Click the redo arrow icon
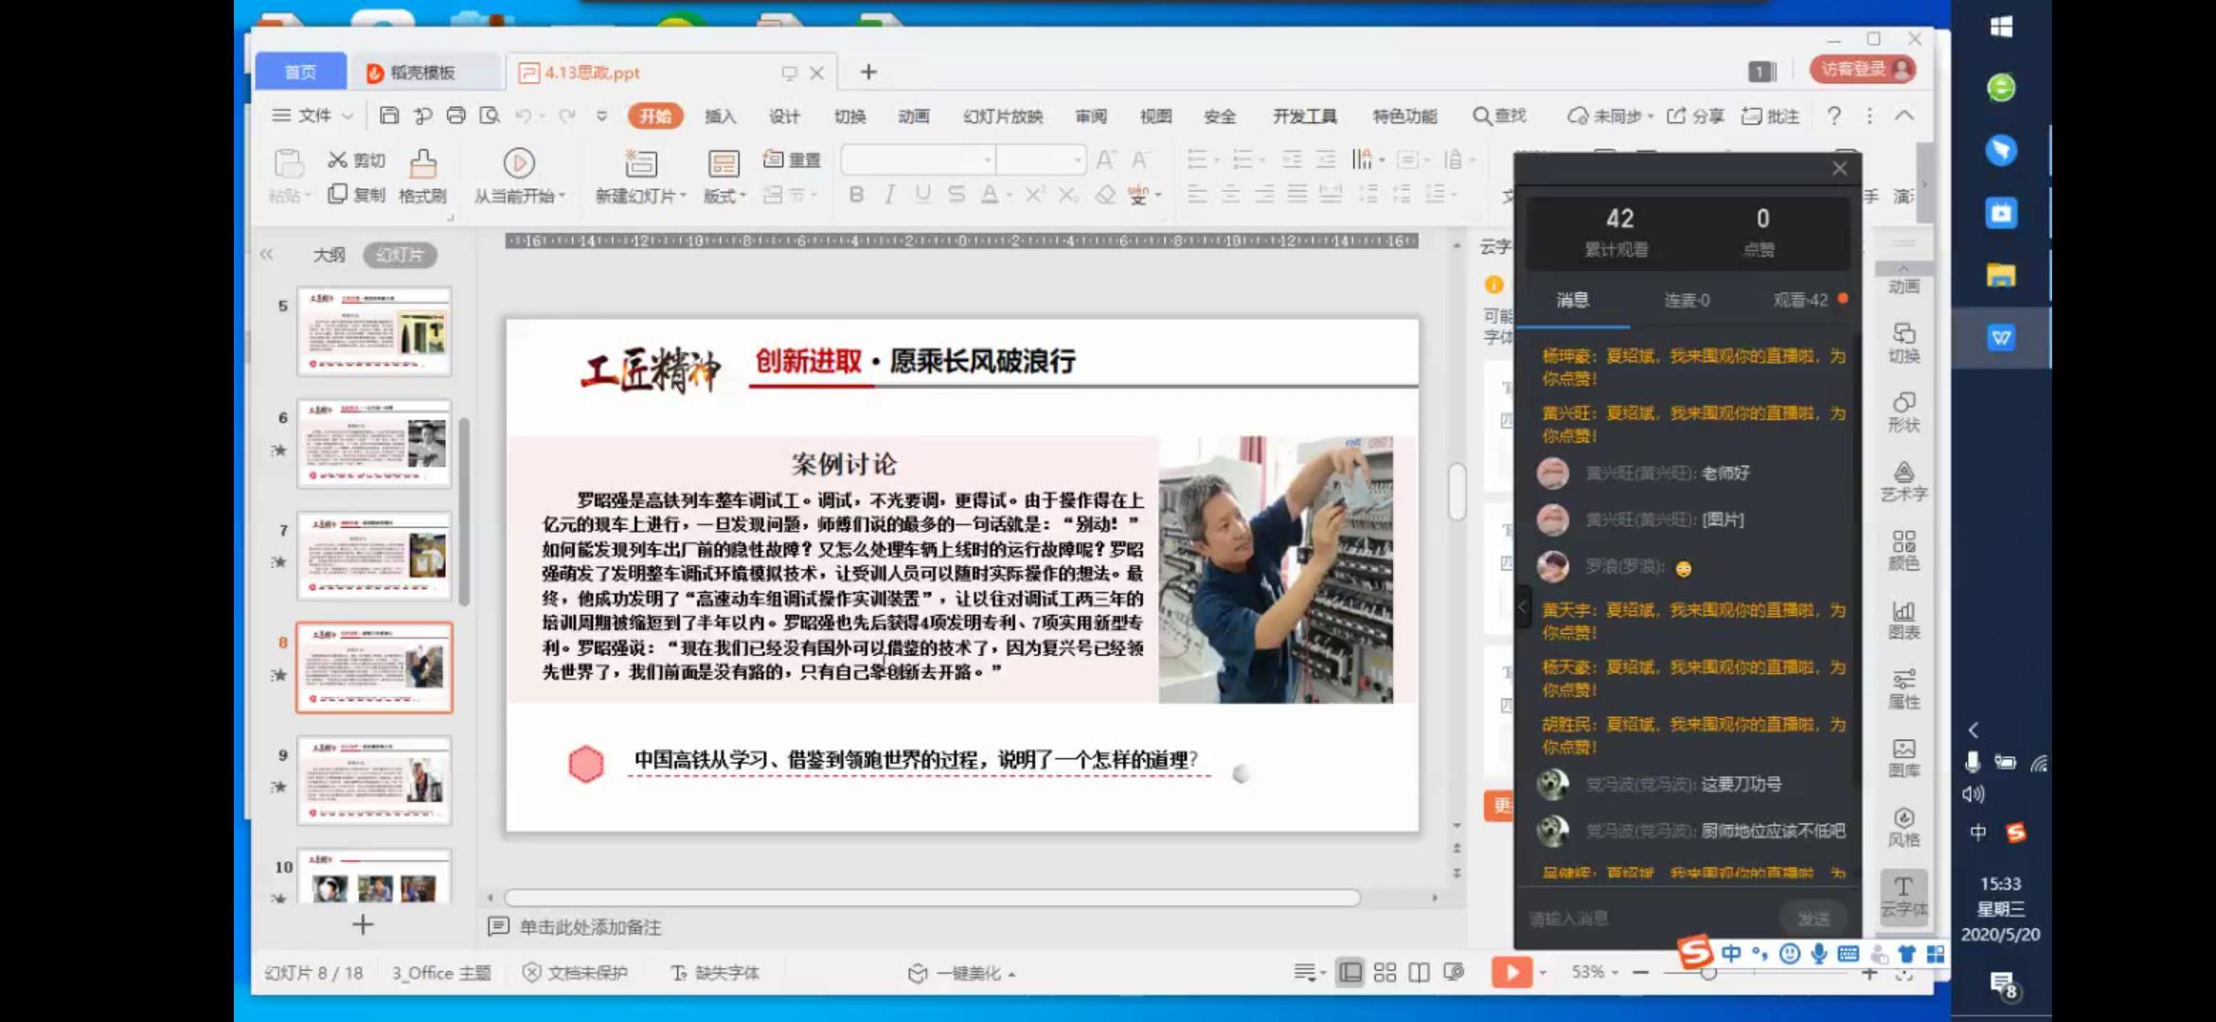This screenshot has height=1022, width=2216. [566, 115]
